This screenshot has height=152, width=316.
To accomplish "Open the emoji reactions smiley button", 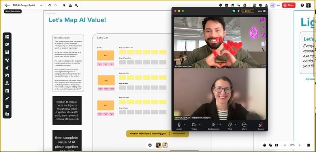I will [x=150, y=145].
